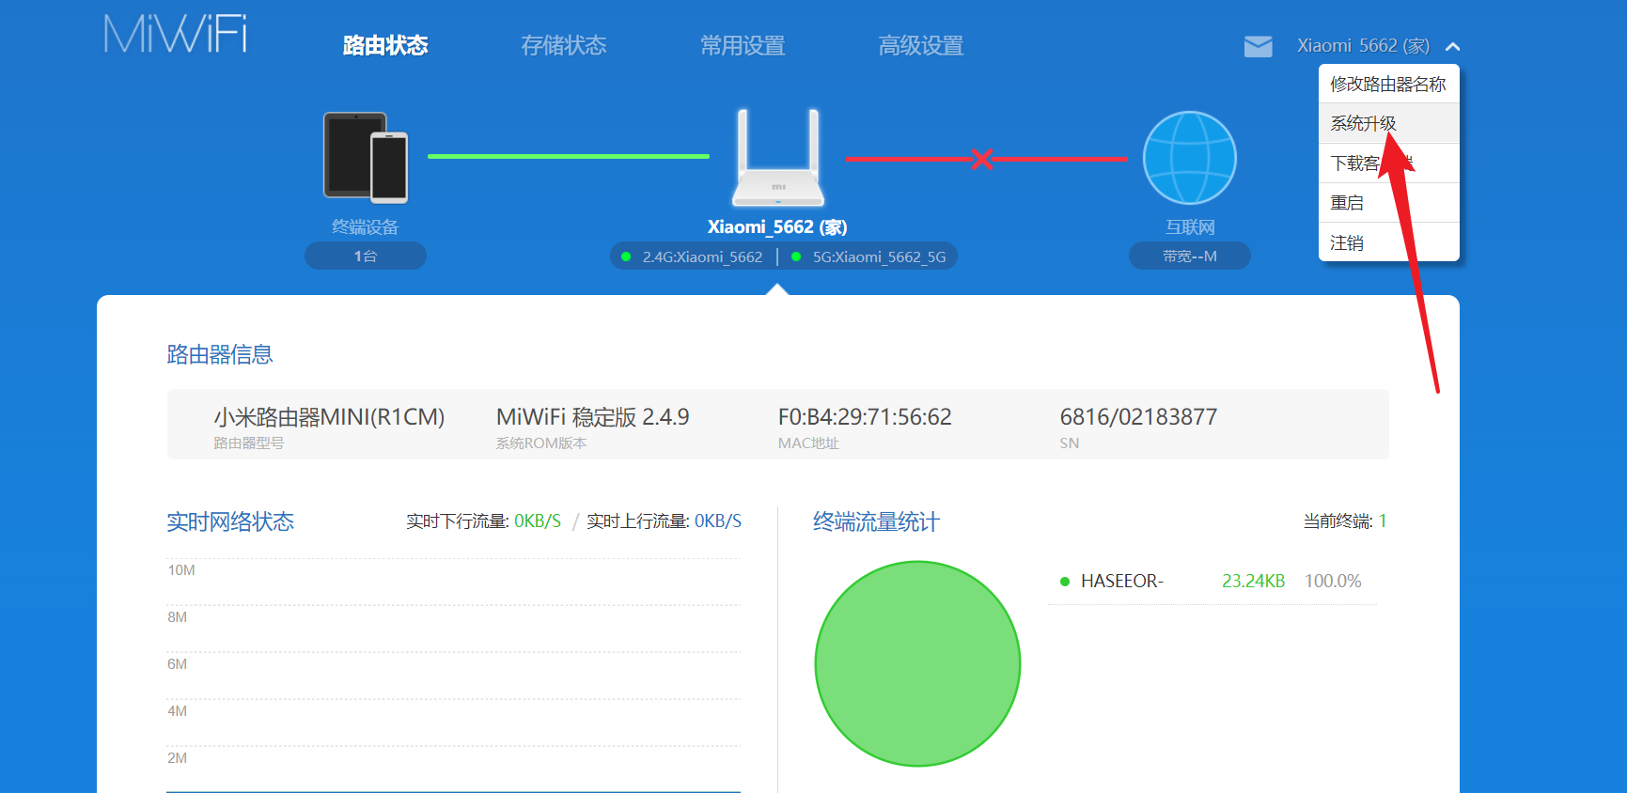Switch to the 路由状态 tab
This screenshot has width=1627, height=793.
(x=385, y=45)
